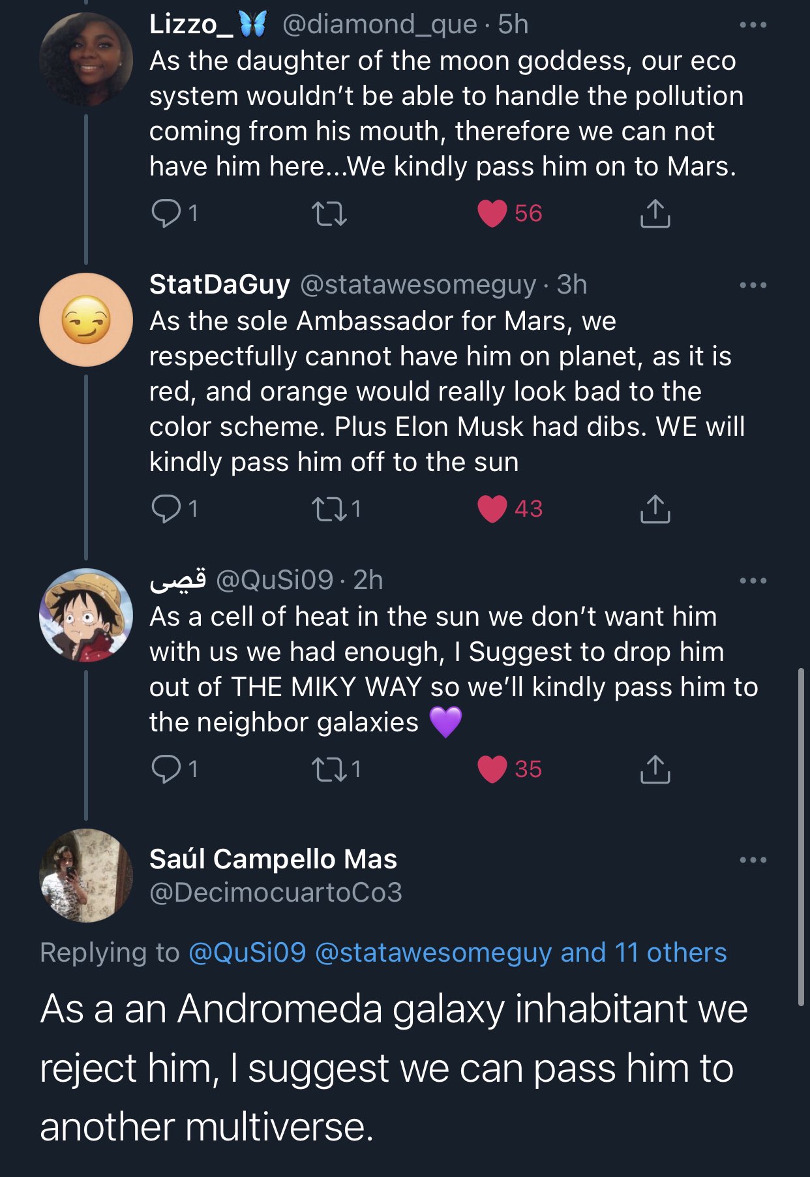Unlike StatDaGuy's tweet with 43 likes

(x=492, y=509)
